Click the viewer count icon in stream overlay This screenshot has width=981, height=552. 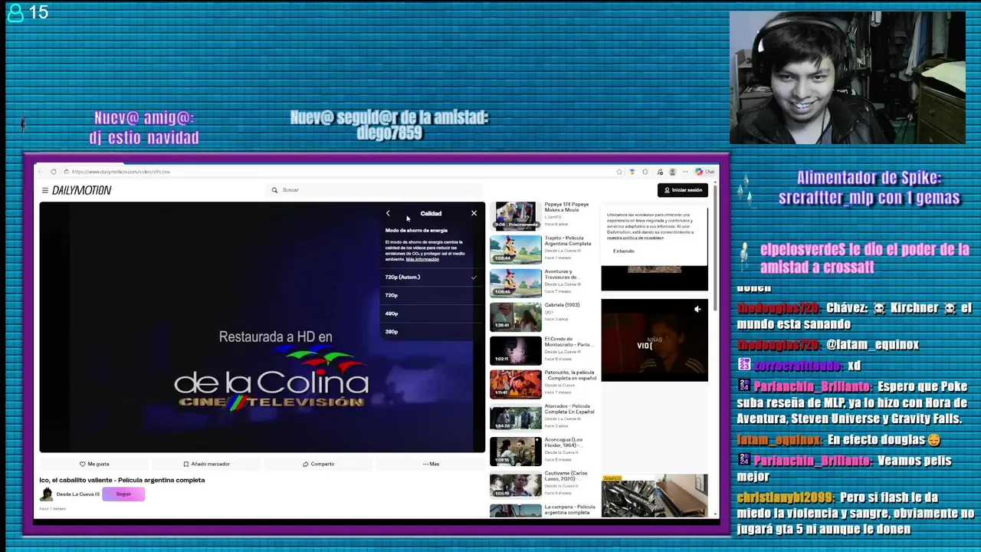(x=15, y=13)
